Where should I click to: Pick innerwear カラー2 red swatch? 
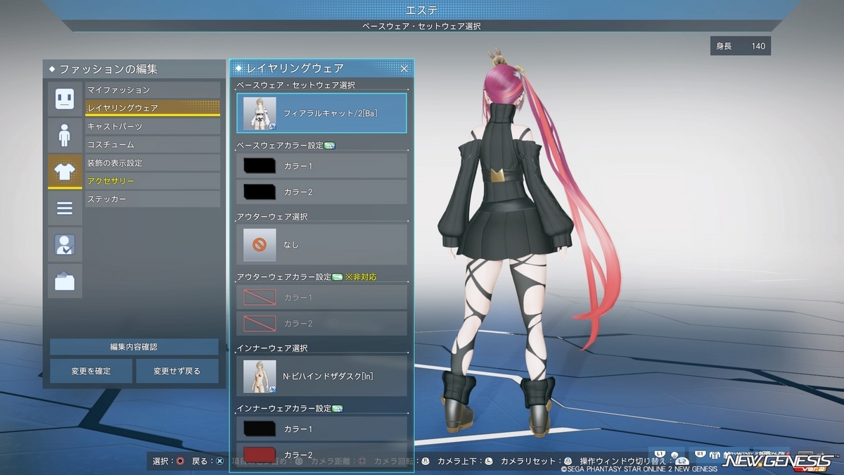click(x=259, y=454)
